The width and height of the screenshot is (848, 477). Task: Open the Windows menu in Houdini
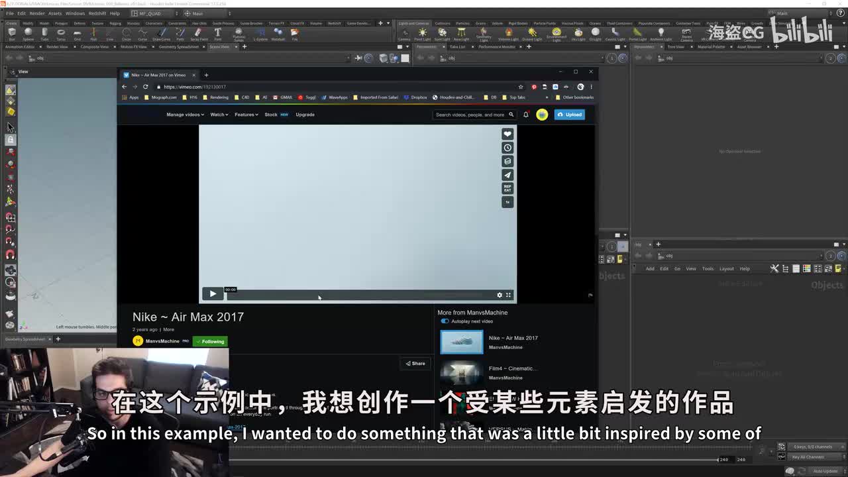[75, 13]
